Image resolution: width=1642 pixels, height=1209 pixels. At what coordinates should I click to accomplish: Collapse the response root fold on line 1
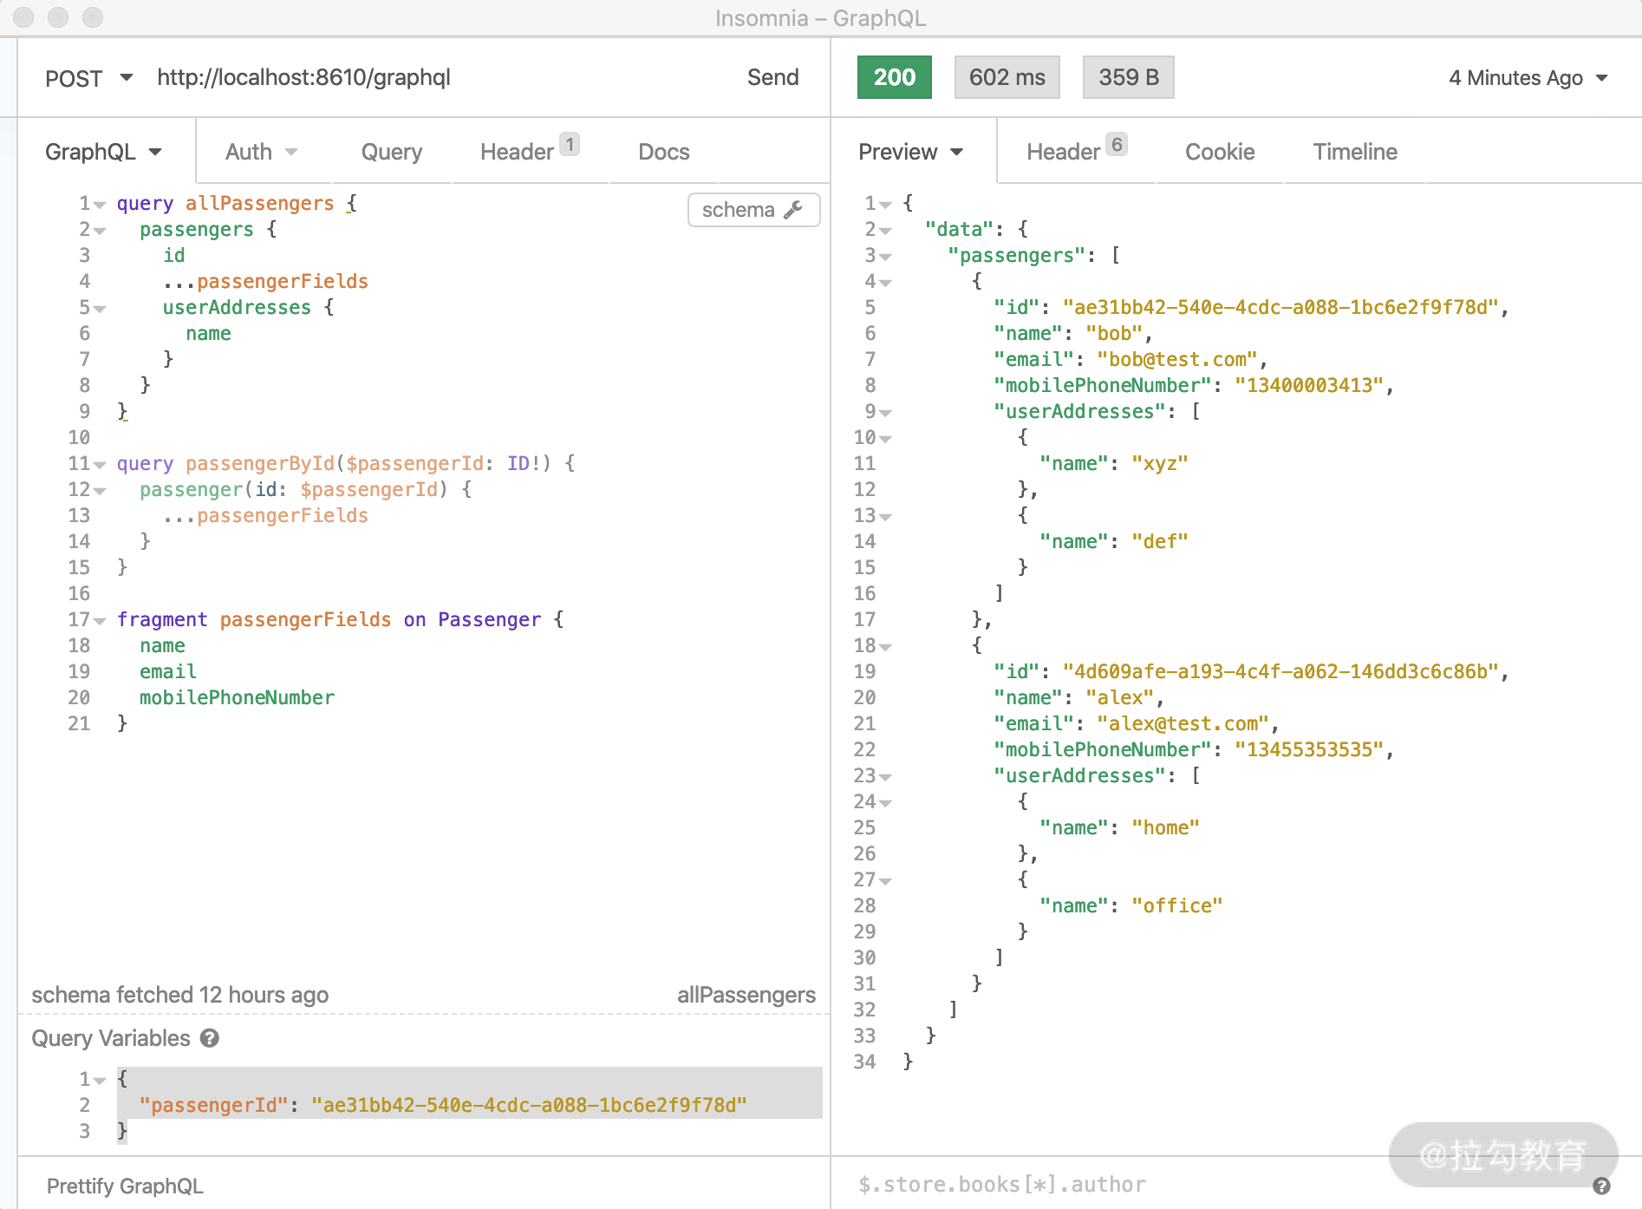pos(885,205)
